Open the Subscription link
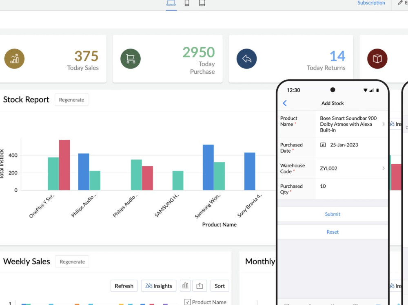This screenshot has height=305, width=408. [x=371, y=3]
